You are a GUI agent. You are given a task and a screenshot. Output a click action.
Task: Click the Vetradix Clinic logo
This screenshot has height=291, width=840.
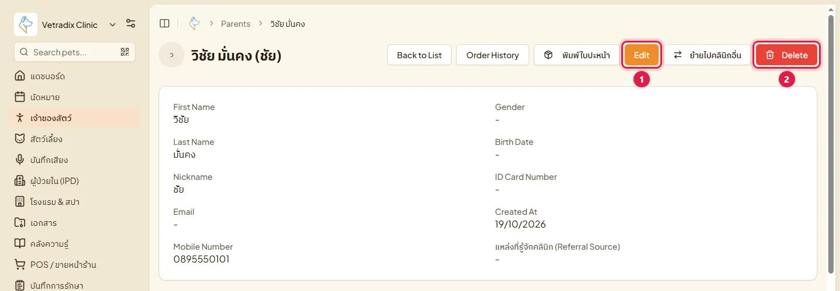click(26, 24)
